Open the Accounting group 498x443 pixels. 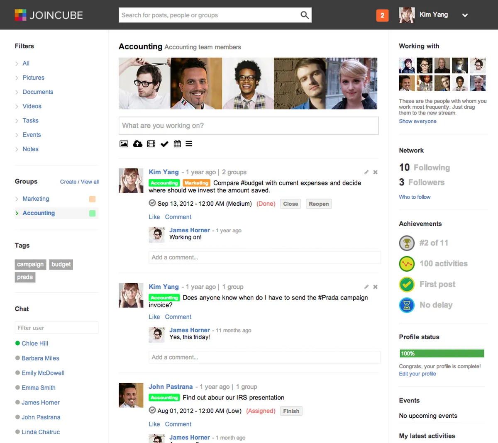tap(39, 213)
